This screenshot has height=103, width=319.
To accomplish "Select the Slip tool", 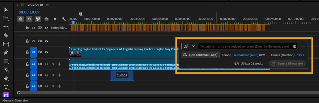I will click(6, 44).
